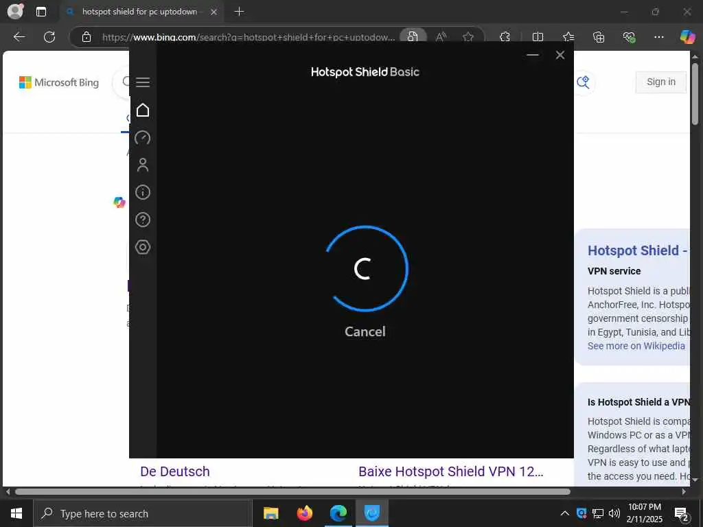
Task: Close the Hotspot Shield window
Action: pyautogui.click(x=560, y=55)
